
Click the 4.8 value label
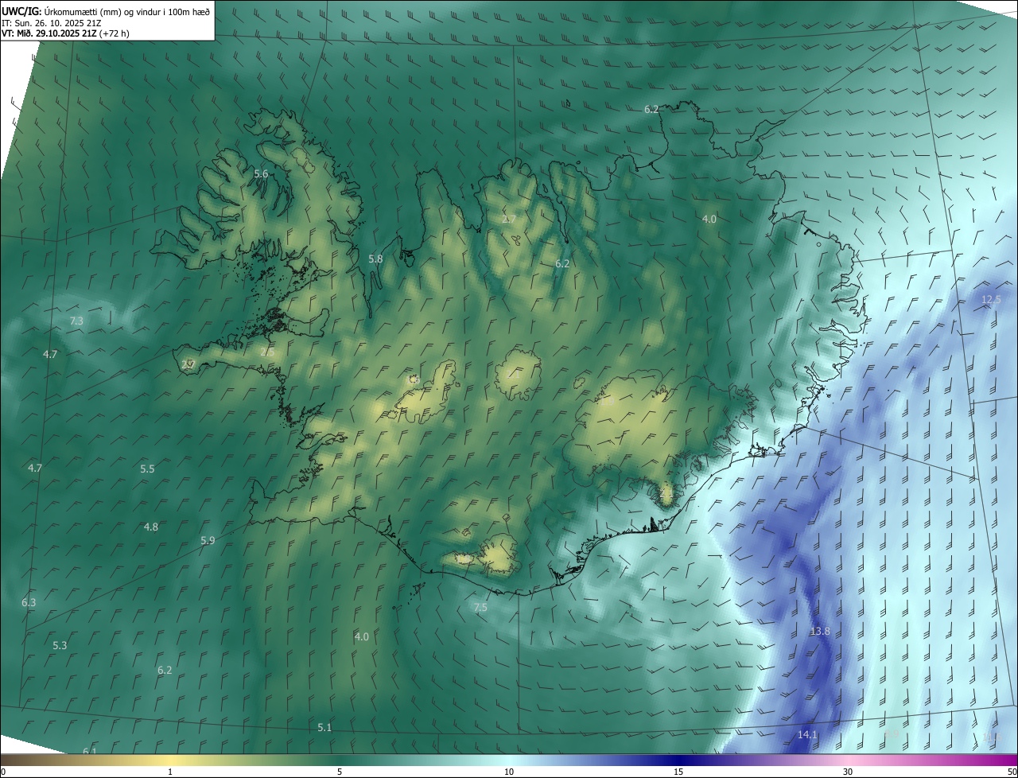point(150,527)
